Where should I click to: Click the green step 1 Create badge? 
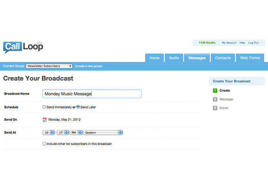215,90
